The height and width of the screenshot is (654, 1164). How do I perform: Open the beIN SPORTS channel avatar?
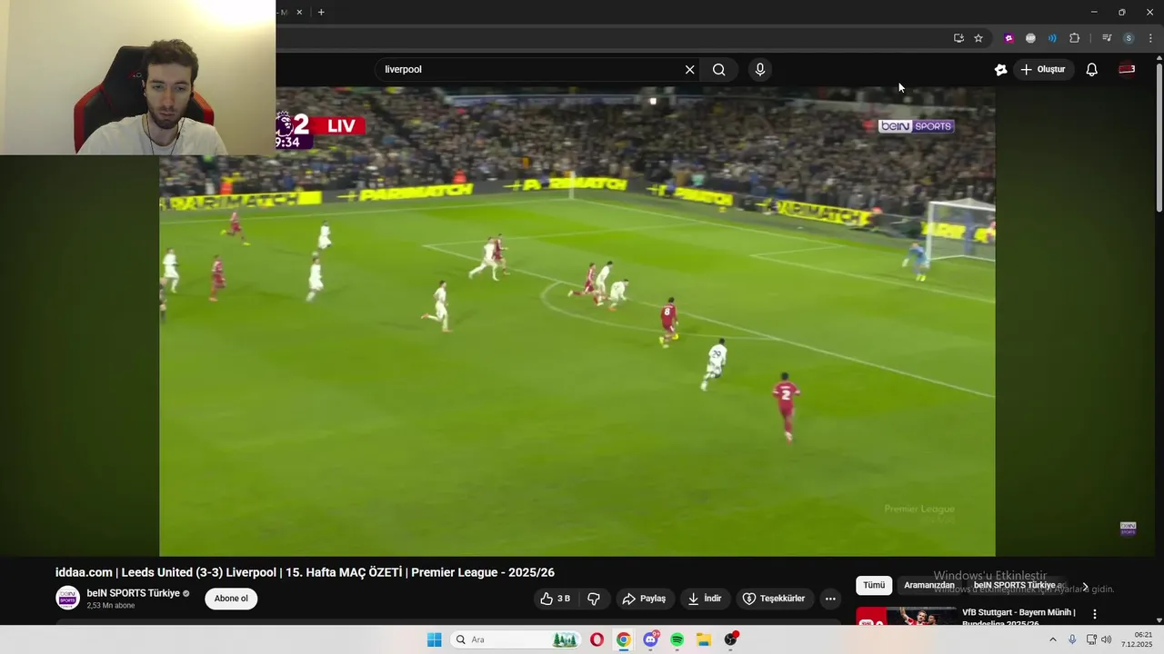pos(67,598)
